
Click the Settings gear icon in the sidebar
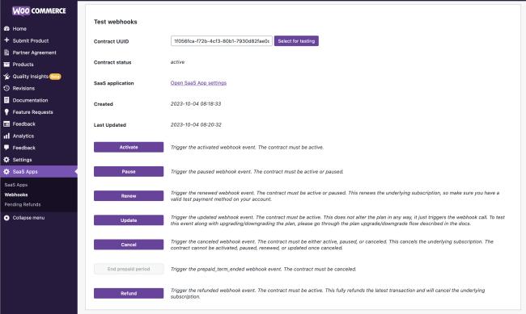tap(6, 160)
